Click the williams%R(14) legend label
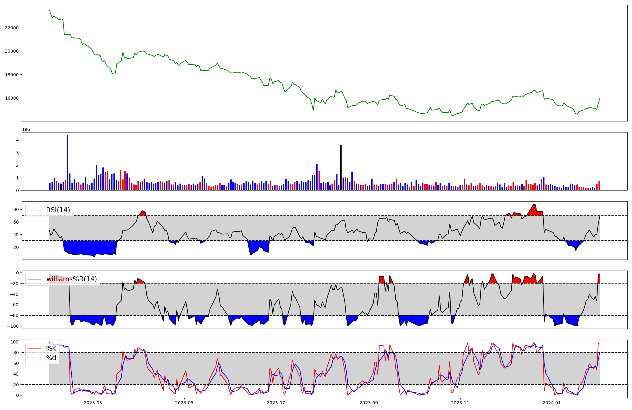This screenshot has height=410, width=632. point(71,279)
